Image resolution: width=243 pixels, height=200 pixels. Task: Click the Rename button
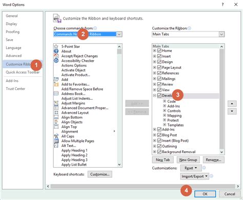point(214,160)
